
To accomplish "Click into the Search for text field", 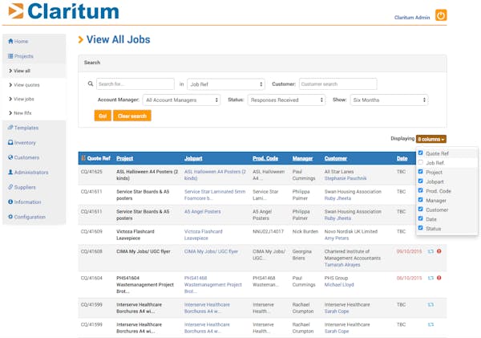I will [x=135, y=83].
